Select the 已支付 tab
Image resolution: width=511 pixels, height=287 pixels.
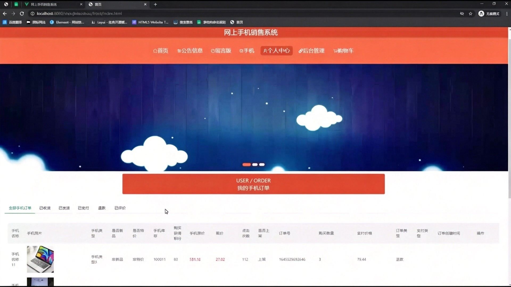[83, 208]
